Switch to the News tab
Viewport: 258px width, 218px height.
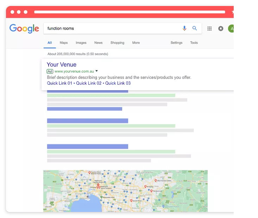99,43
